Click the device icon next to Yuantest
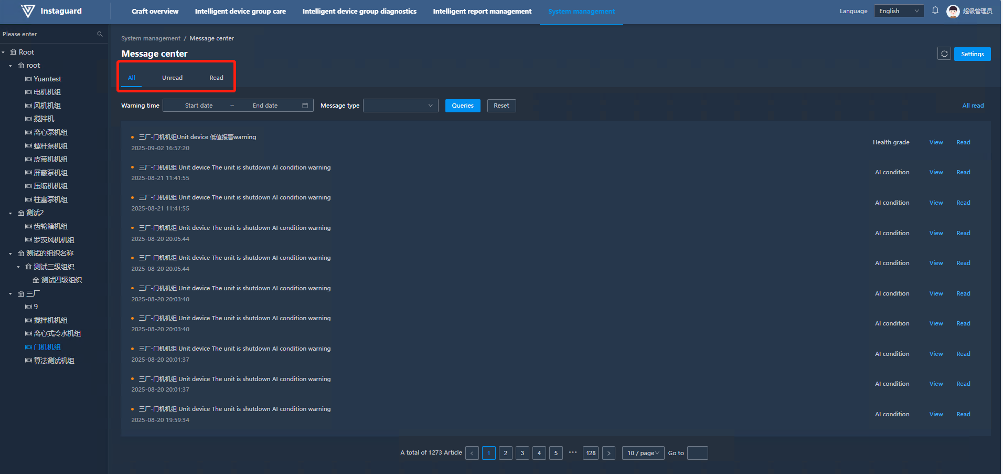 tap(28, 79)
